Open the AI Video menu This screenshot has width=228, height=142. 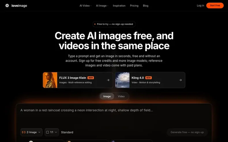(85, 6)
